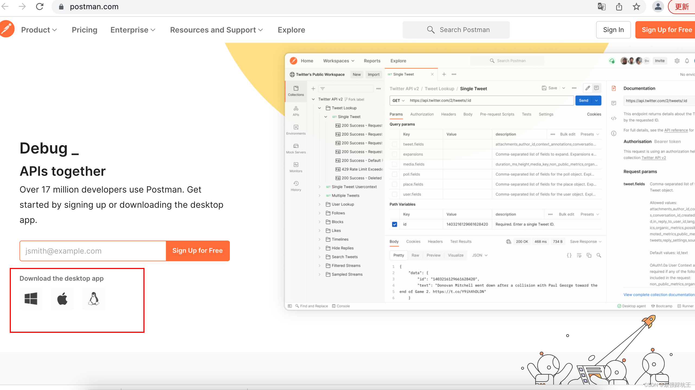The width and height of the screenshot is (695, 390).
Task: Click the plus icon to add a new tab
Action: point(444,74)
